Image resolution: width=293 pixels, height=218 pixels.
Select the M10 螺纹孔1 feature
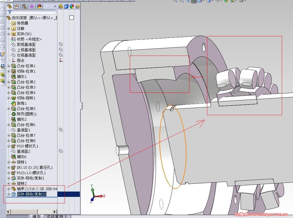click(x=28, y=146)
